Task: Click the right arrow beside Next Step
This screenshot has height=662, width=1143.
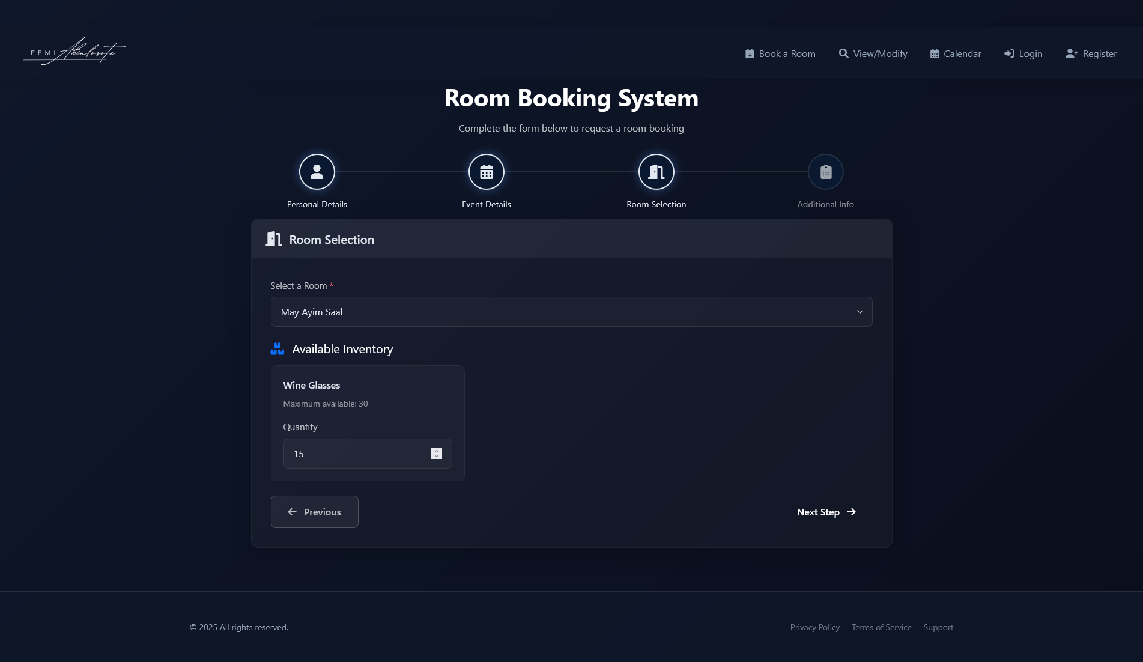Action: pos(851,512)
